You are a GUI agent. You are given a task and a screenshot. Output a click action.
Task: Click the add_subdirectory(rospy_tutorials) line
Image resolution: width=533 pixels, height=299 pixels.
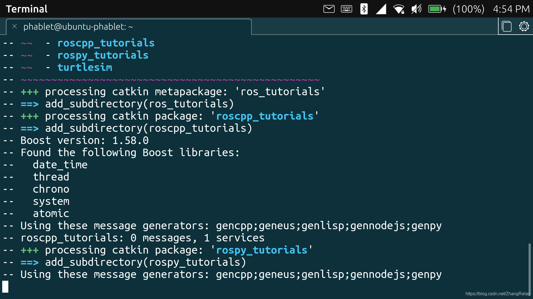point(145,262)
